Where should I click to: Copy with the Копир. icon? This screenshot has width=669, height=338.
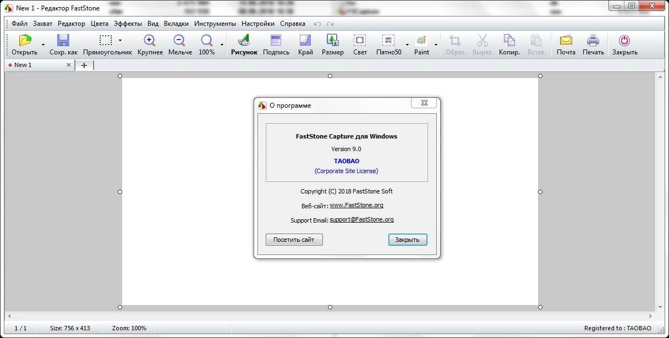509,41
